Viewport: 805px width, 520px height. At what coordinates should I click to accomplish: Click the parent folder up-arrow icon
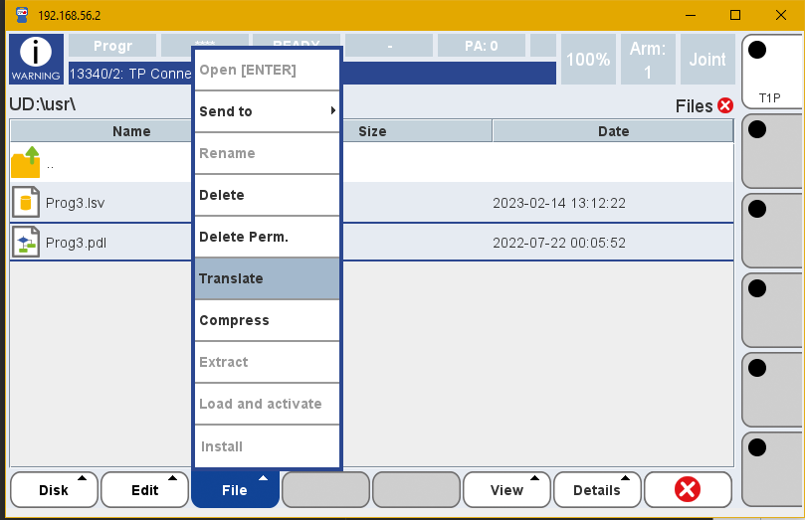[26, 162]
